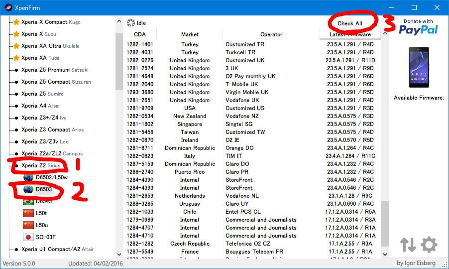449x269 pixels.
Task: Select the Customized TW row
Action: (252, 132)
